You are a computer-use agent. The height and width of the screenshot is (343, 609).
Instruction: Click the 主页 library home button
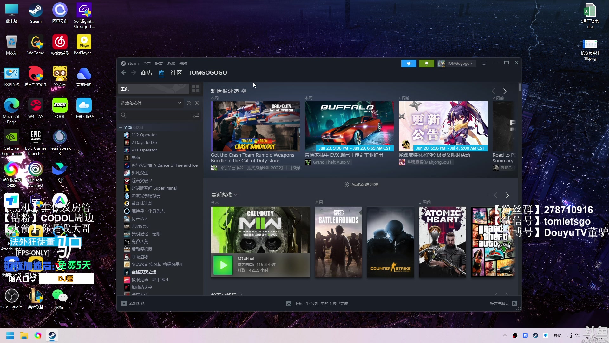[154, 89]
